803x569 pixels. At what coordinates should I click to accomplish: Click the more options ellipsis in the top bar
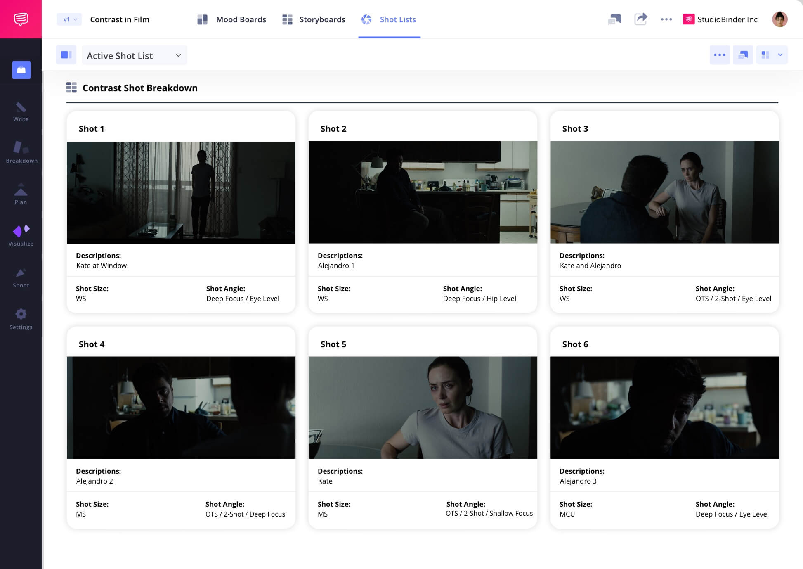666,19
